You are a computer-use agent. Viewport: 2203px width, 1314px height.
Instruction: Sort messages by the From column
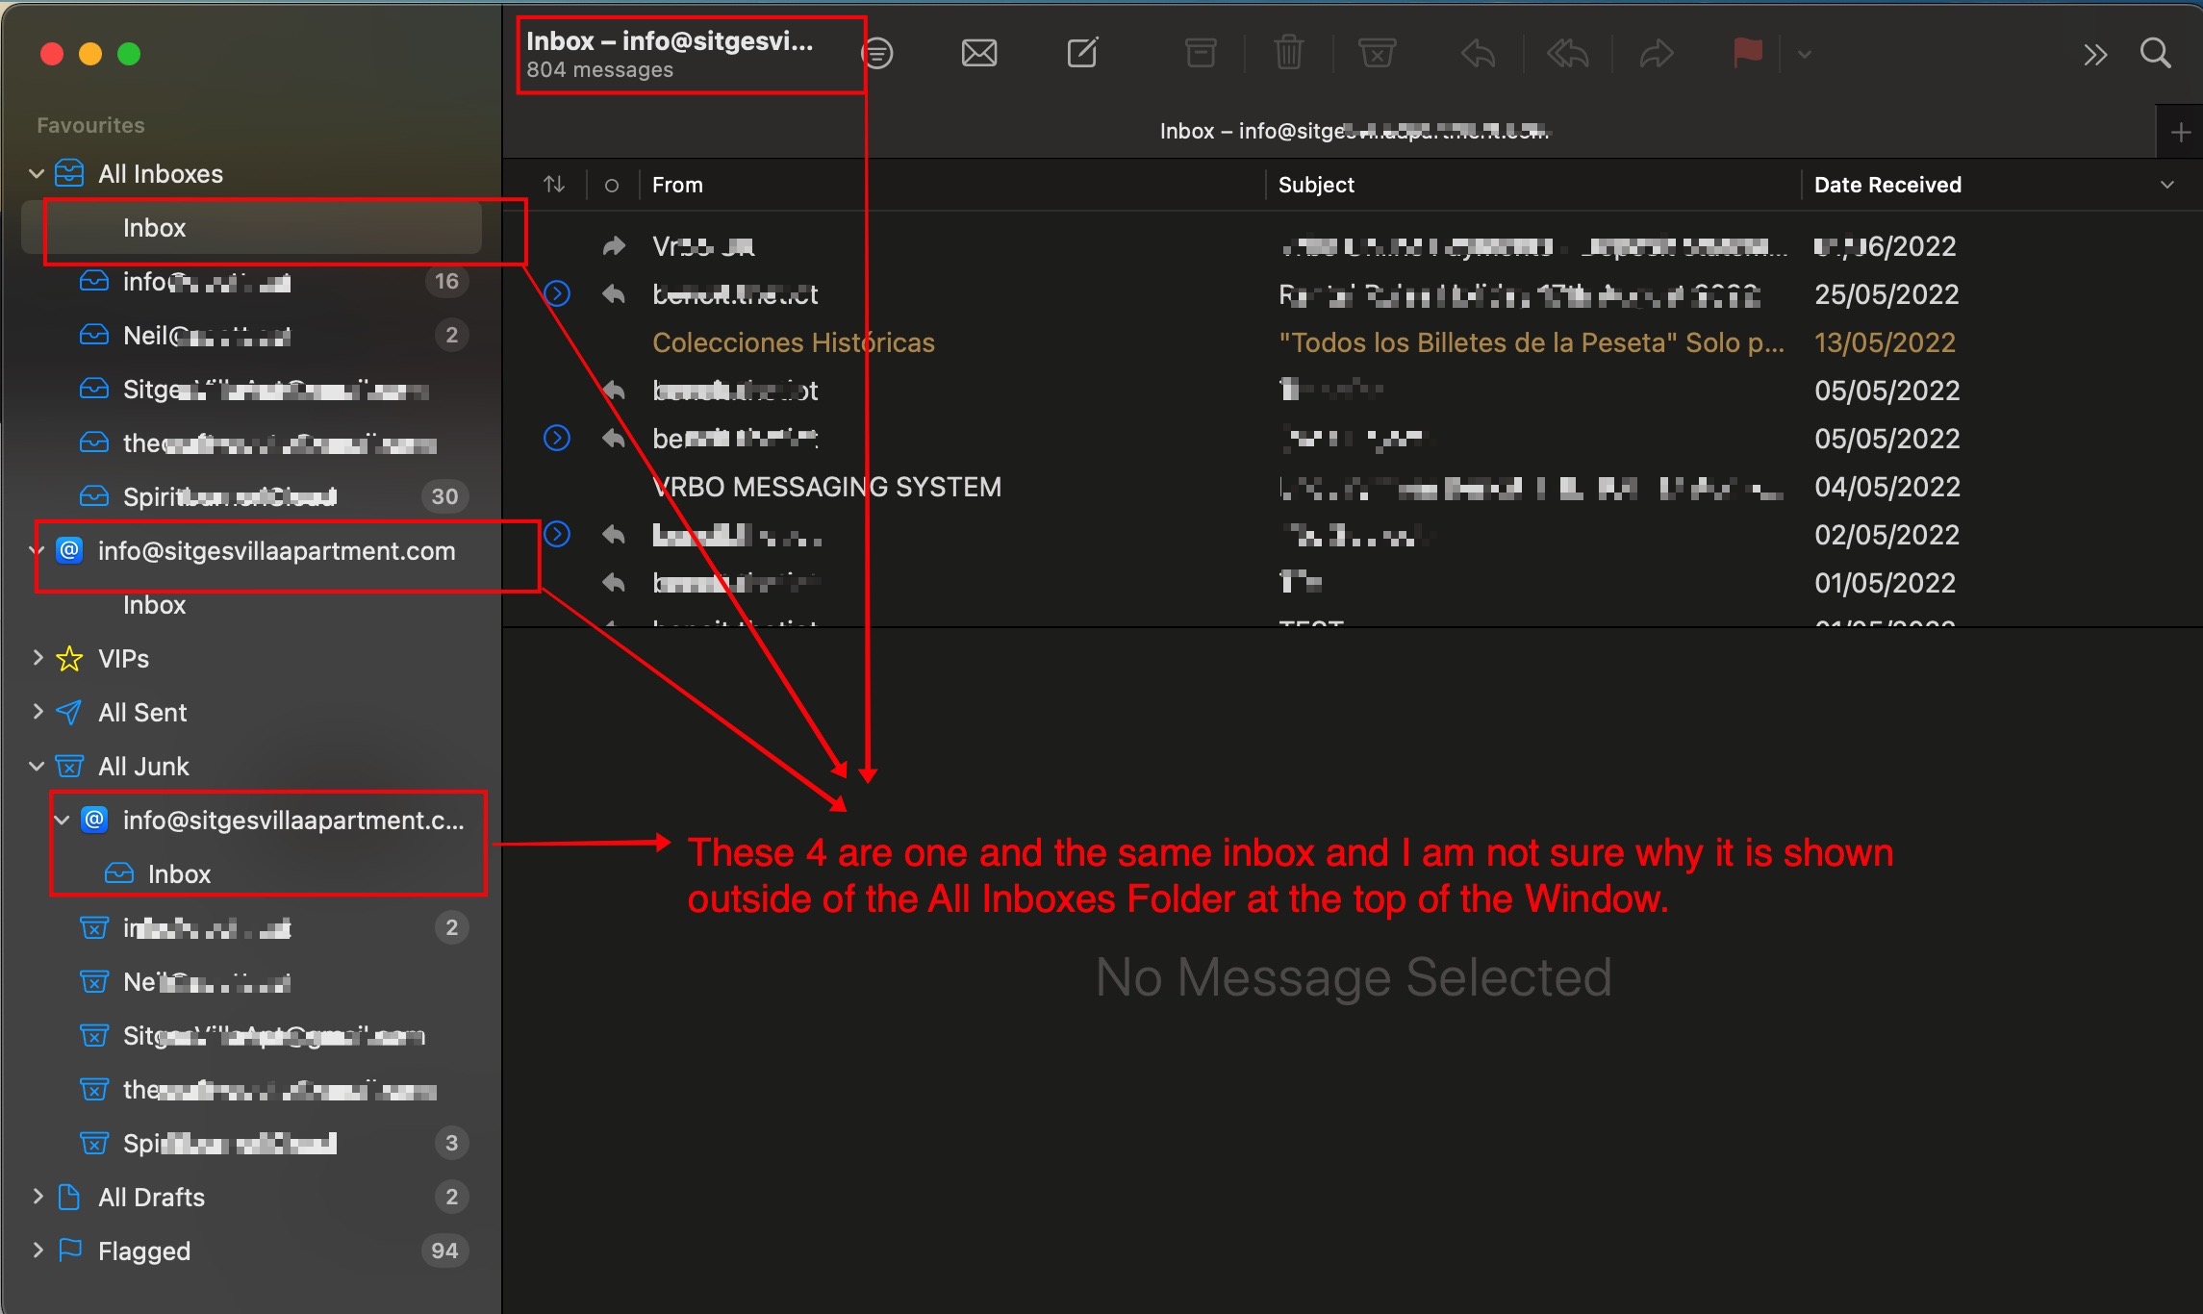coord(677,184)
